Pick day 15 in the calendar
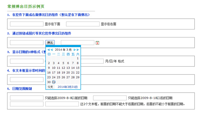Viewport: 201px width, 115px height. tap(78, 68)
